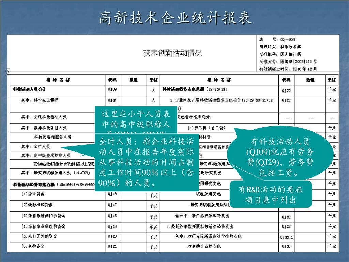The height and width of the screenshot is (262, 349).
Task: Click code cell Qj19
Action: pos(112,227)
